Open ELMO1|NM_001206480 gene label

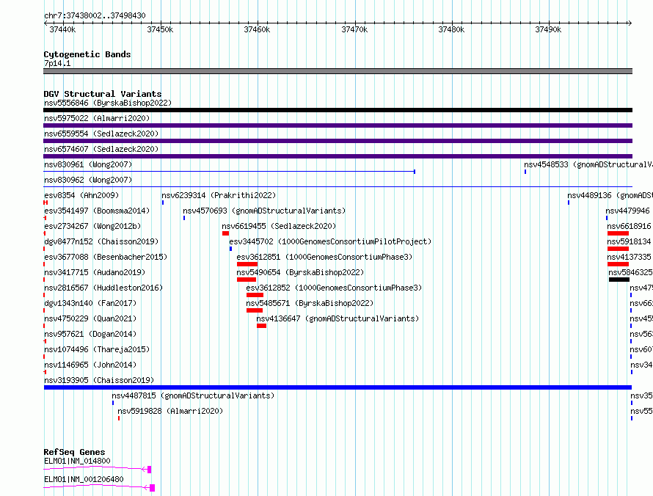[84, 479]
